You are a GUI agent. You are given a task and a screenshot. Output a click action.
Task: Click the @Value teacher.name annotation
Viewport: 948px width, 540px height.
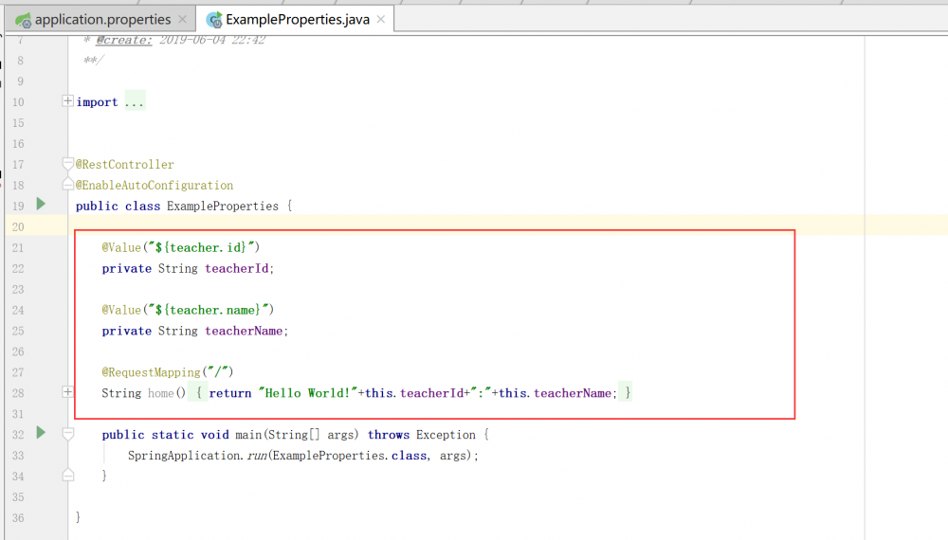tap(188, 310)
